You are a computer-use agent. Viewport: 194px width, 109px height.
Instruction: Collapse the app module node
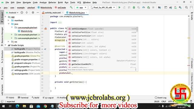(5, 17)
